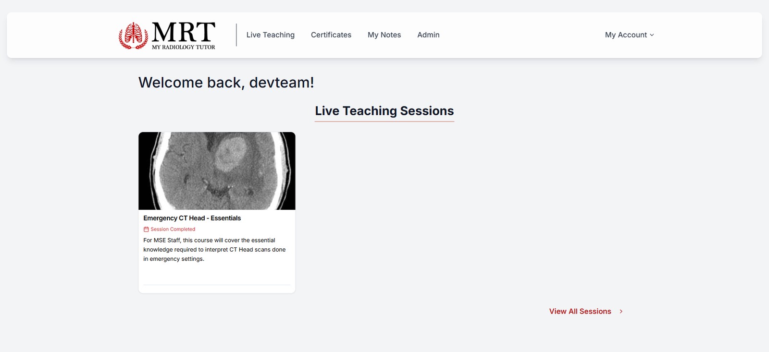Click the View All Sessions link
This screenshot has width=769, height=352.
tap(580, 312)
